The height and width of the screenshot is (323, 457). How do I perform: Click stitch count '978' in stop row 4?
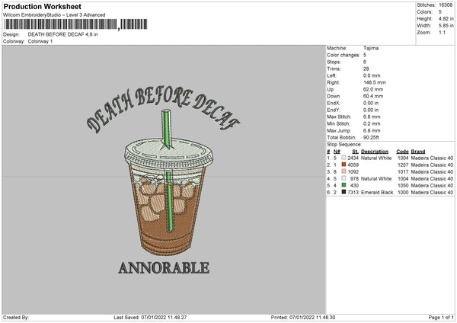click(x=354, y=179)
